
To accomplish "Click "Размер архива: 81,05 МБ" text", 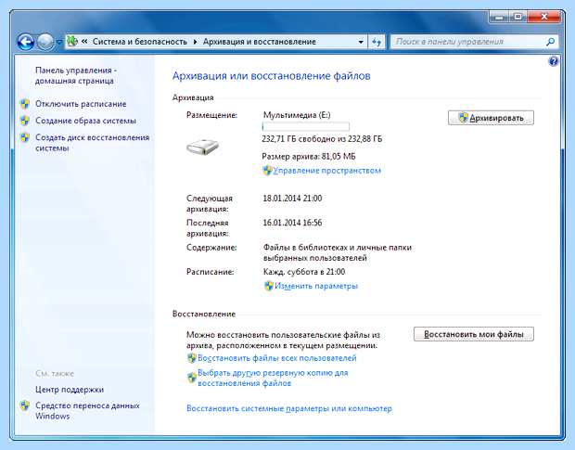I will pyautogui.click(x=309, y=157).
